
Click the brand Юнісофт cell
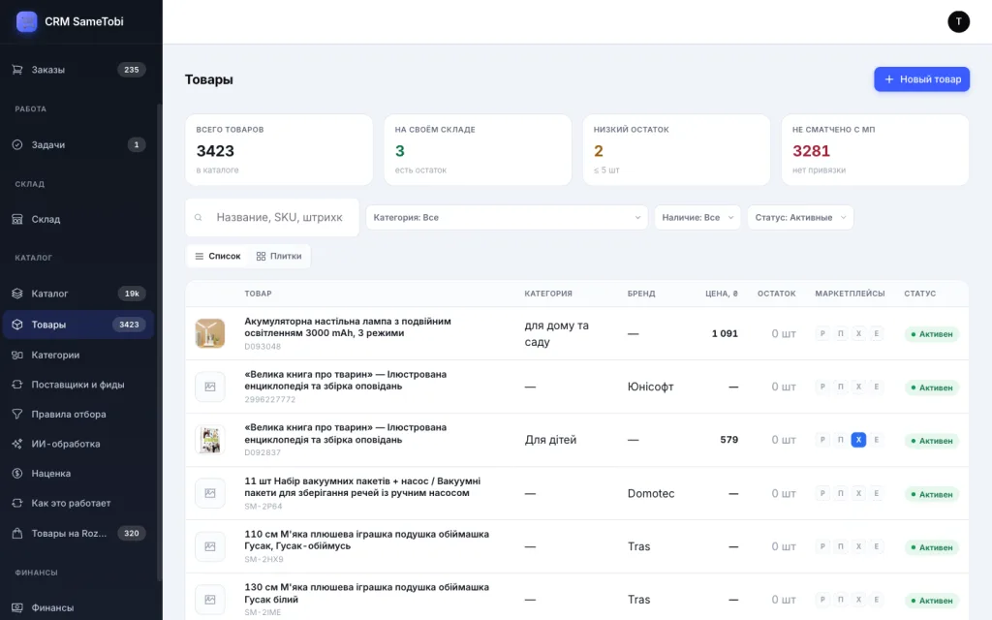click(650, 387)
